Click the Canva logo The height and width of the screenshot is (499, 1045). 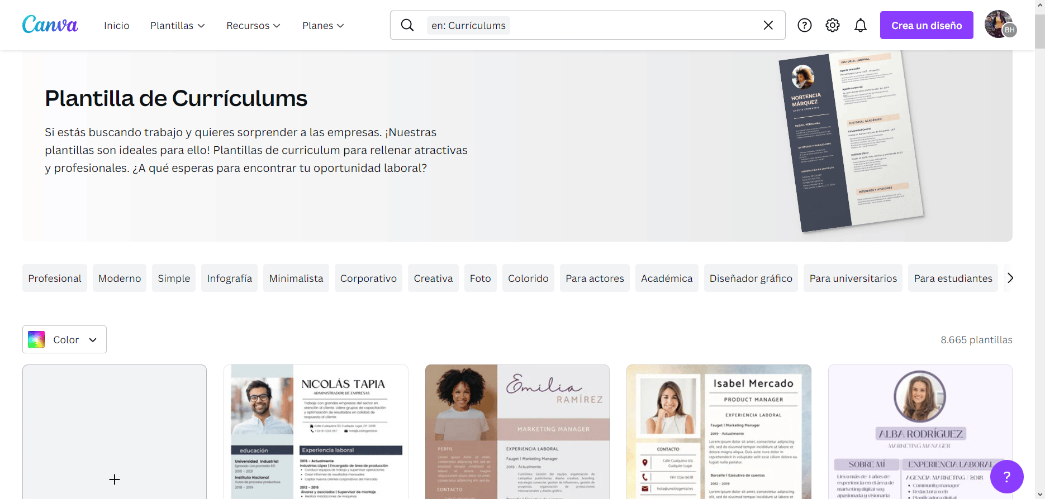click(x=50, y=25)
